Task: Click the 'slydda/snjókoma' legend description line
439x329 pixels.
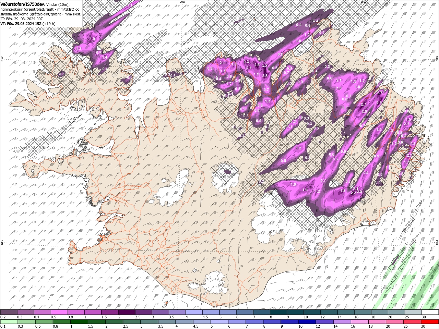Action: coord(41,14)
